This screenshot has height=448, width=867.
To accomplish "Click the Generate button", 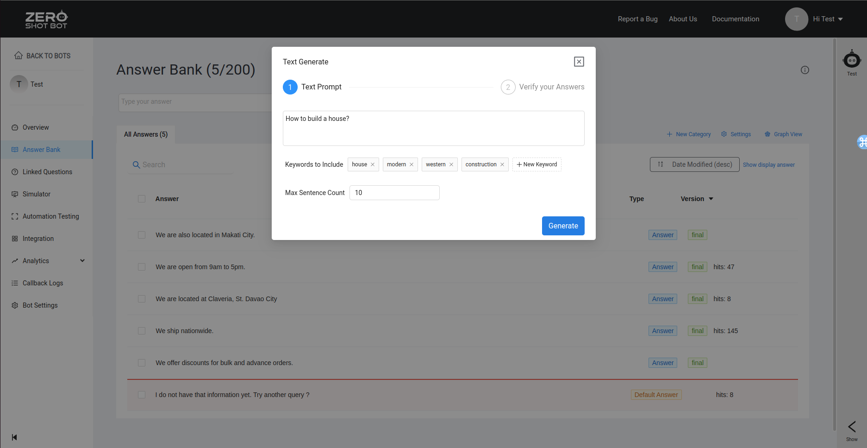I will tap(563, 226).
